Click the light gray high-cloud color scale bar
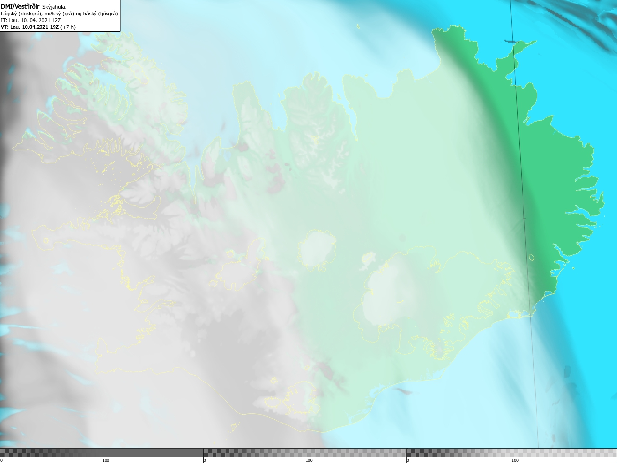617x463 pixels. (x=511, y=452)
